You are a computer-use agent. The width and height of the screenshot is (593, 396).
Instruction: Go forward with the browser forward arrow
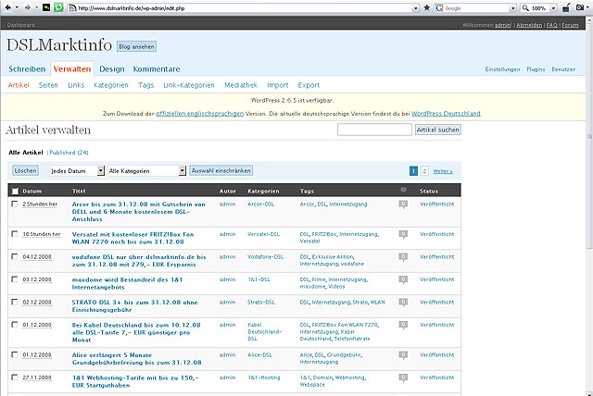27,7
